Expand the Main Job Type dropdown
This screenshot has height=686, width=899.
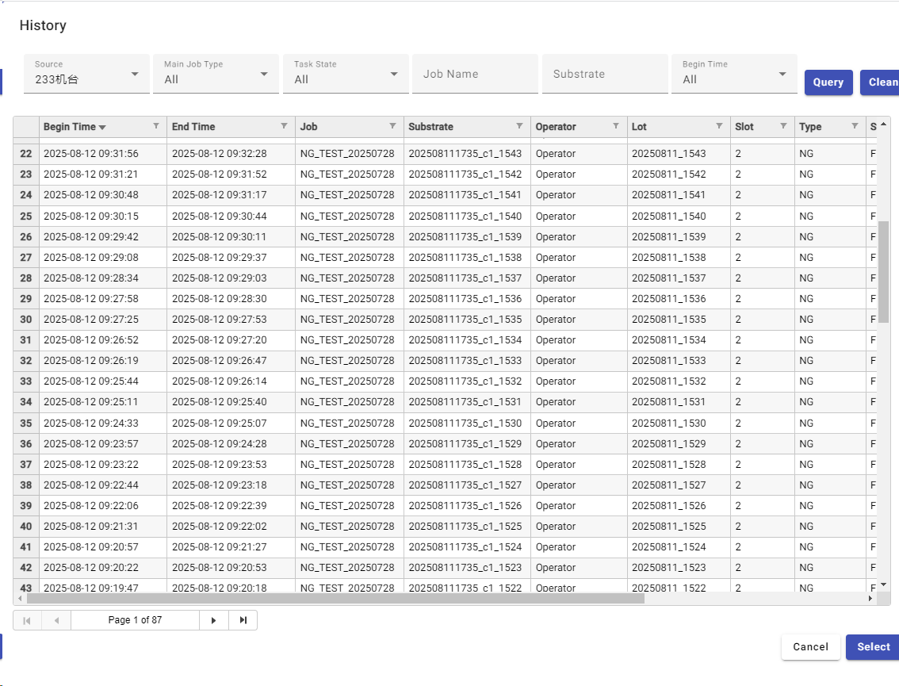216,74
